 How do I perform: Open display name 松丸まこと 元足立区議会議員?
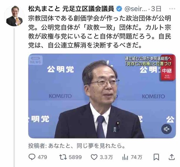(x=71, y=9)
